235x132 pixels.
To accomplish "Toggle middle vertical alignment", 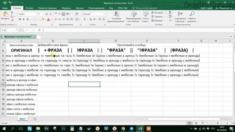I will [x=59, y=14].
